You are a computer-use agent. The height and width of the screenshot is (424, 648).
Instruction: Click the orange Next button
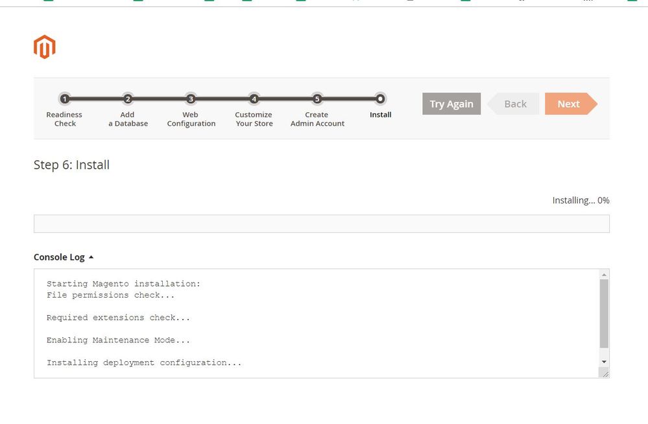[569, 104]
